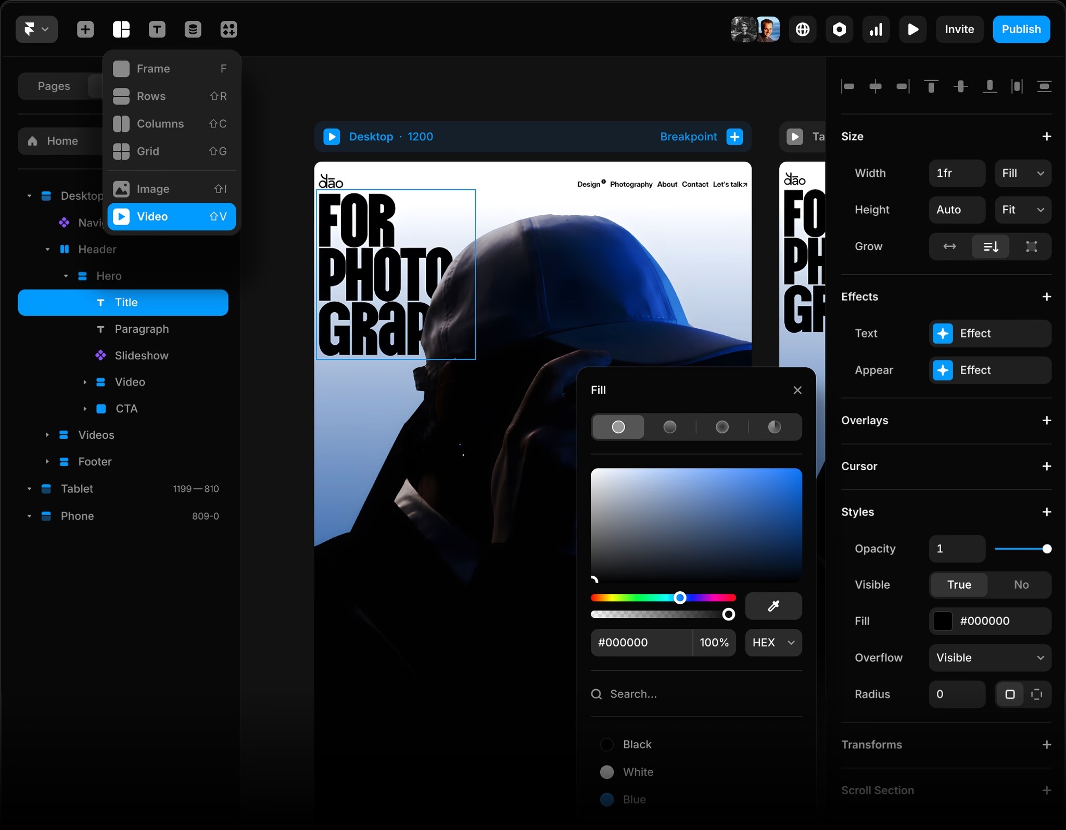Open the Overflow Visible dropdown
This screenshot has width=1066, height=830.
(990, 658)
